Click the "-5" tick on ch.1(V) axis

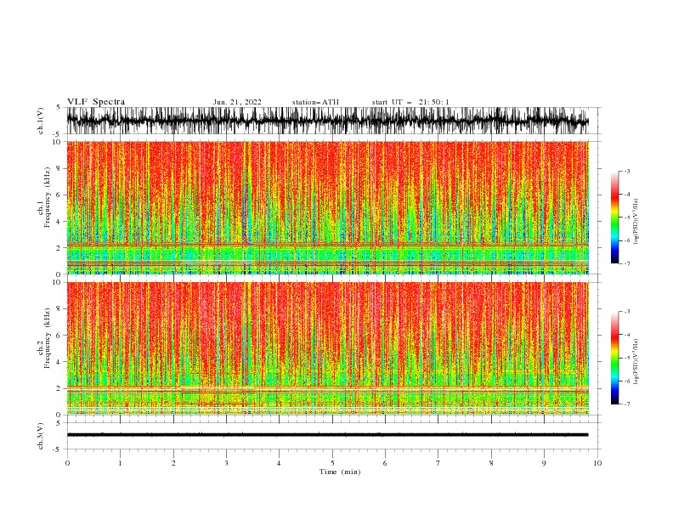(x=57, y=134)
